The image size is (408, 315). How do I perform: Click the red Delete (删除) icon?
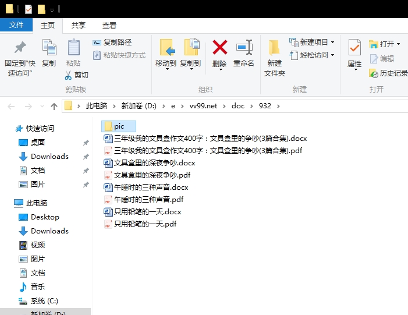pos(220,47)
